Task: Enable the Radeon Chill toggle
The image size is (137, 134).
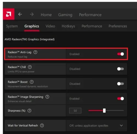Action: click(121, 69)
